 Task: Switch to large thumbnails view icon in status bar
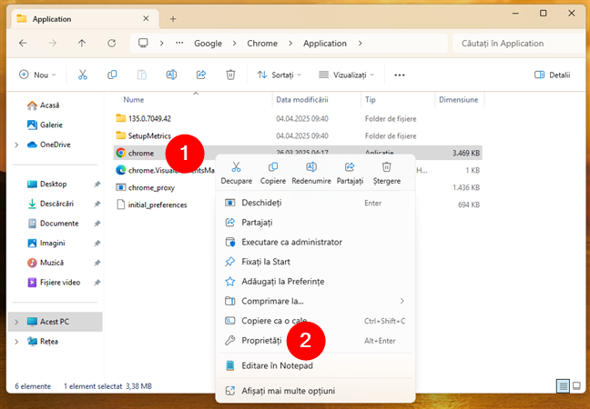(576, 386)
